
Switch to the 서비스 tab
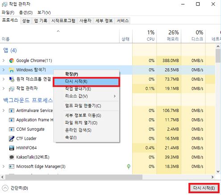pyautogui.click(x=123, y=21)
